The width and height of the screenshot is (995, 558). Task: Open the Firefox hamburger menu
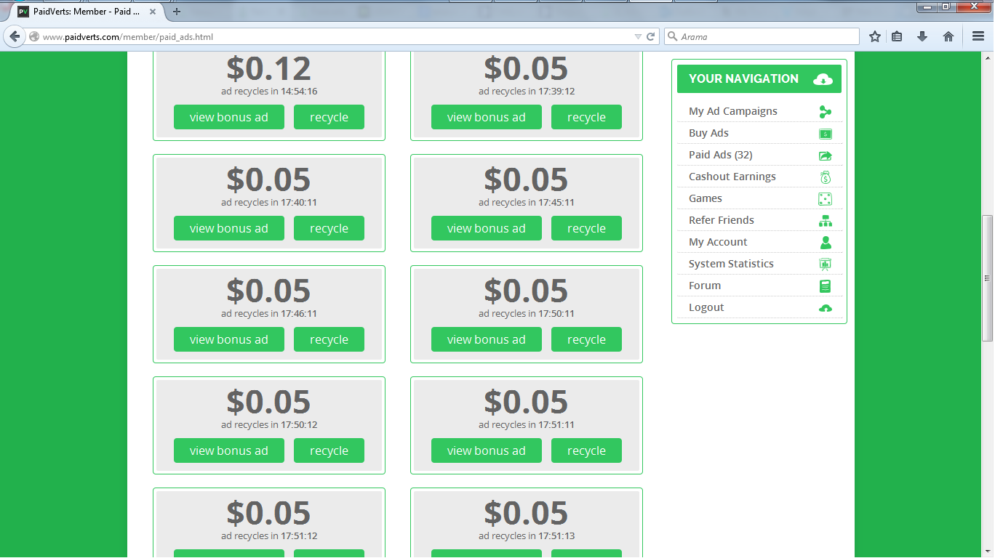(978, 36)
